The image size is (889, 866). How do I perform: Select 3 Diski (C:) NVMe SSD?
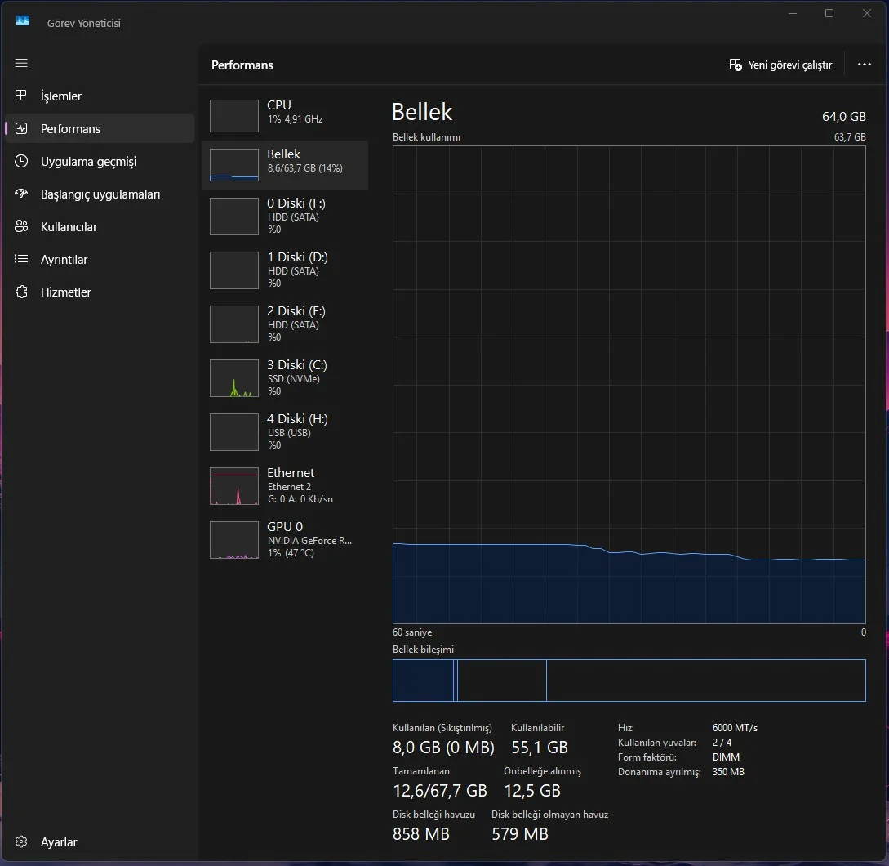pos(284,377)
